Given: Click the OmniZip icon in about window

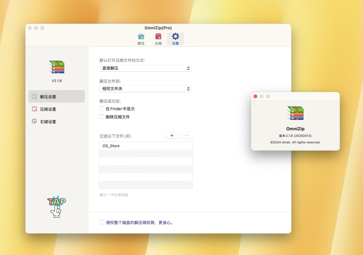Looking at the screenshot, I should pos(295,113).
